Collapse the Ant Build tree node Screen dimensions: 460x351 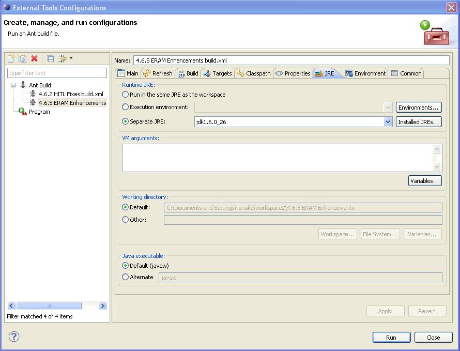tap(13, 85)
